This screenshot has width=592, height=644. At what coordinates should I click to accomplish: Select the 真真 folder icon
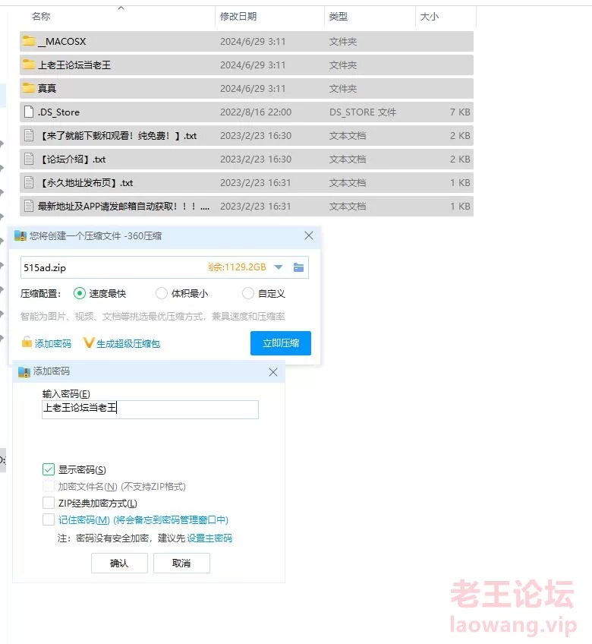29,88
